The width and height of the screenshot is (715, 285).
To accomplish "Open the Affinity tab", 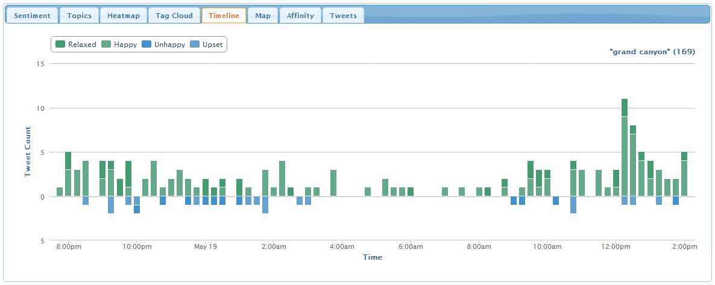I will coord(300,16).
